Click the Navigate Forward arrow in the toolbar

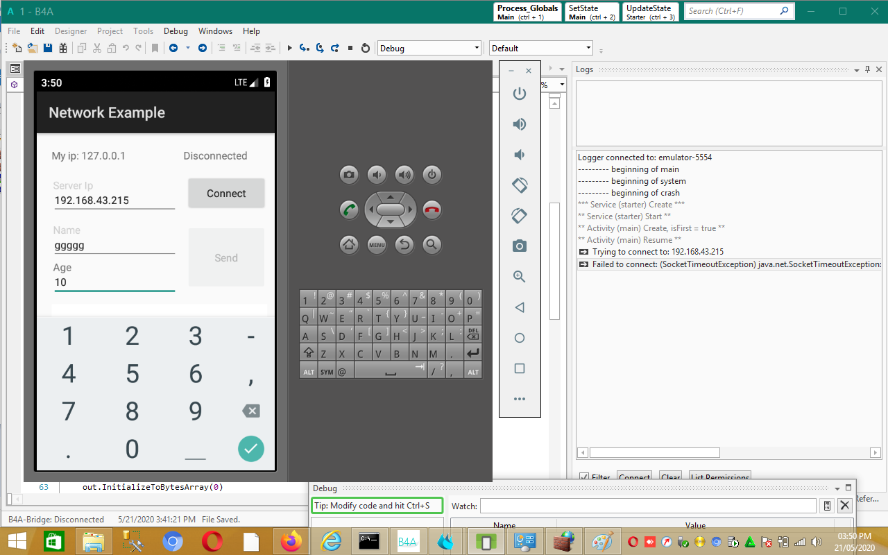point(203,48)
